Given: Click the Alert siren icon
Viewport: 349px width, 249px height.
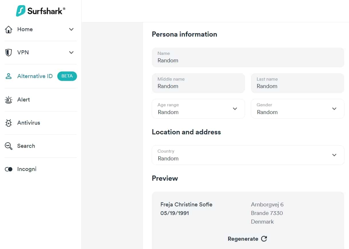Looking at the screenshot, I should [x=9, y=100].
